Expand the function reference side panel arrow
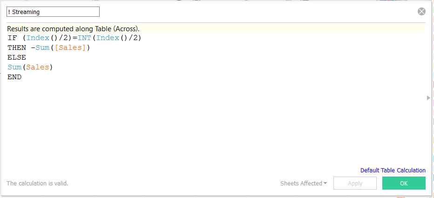The height and width of the screenshot is (198, 434). point(428,98)
